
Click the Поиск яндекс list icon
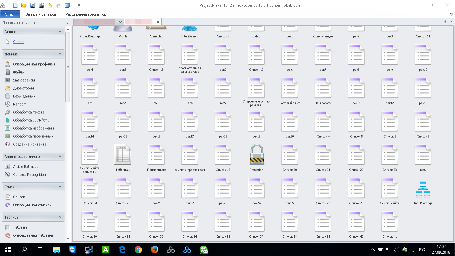pyautogui.click(x=156, y=155)
